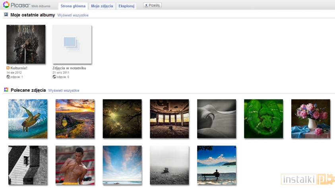This screenshot has width=335, height=188.
Task: Go to the Eksploruj tab
Action: (126, 6)
